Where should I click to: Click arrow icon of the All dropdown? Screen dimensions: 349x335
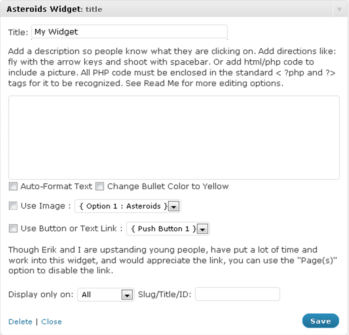127,295
